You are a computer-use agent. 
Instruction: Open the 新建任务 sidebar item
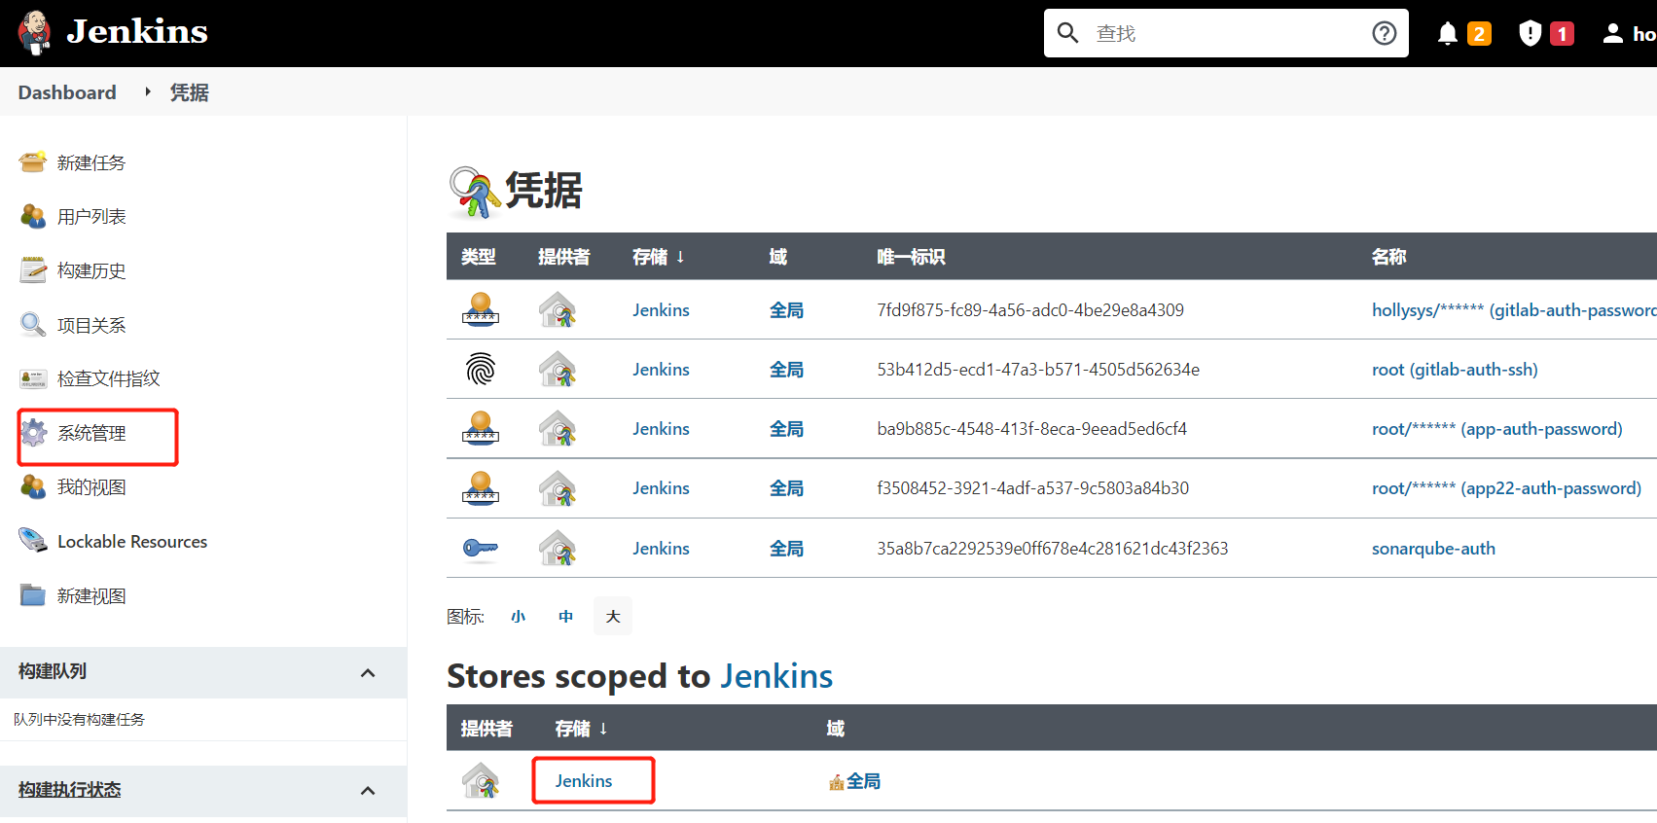click(x=91, y=162)
